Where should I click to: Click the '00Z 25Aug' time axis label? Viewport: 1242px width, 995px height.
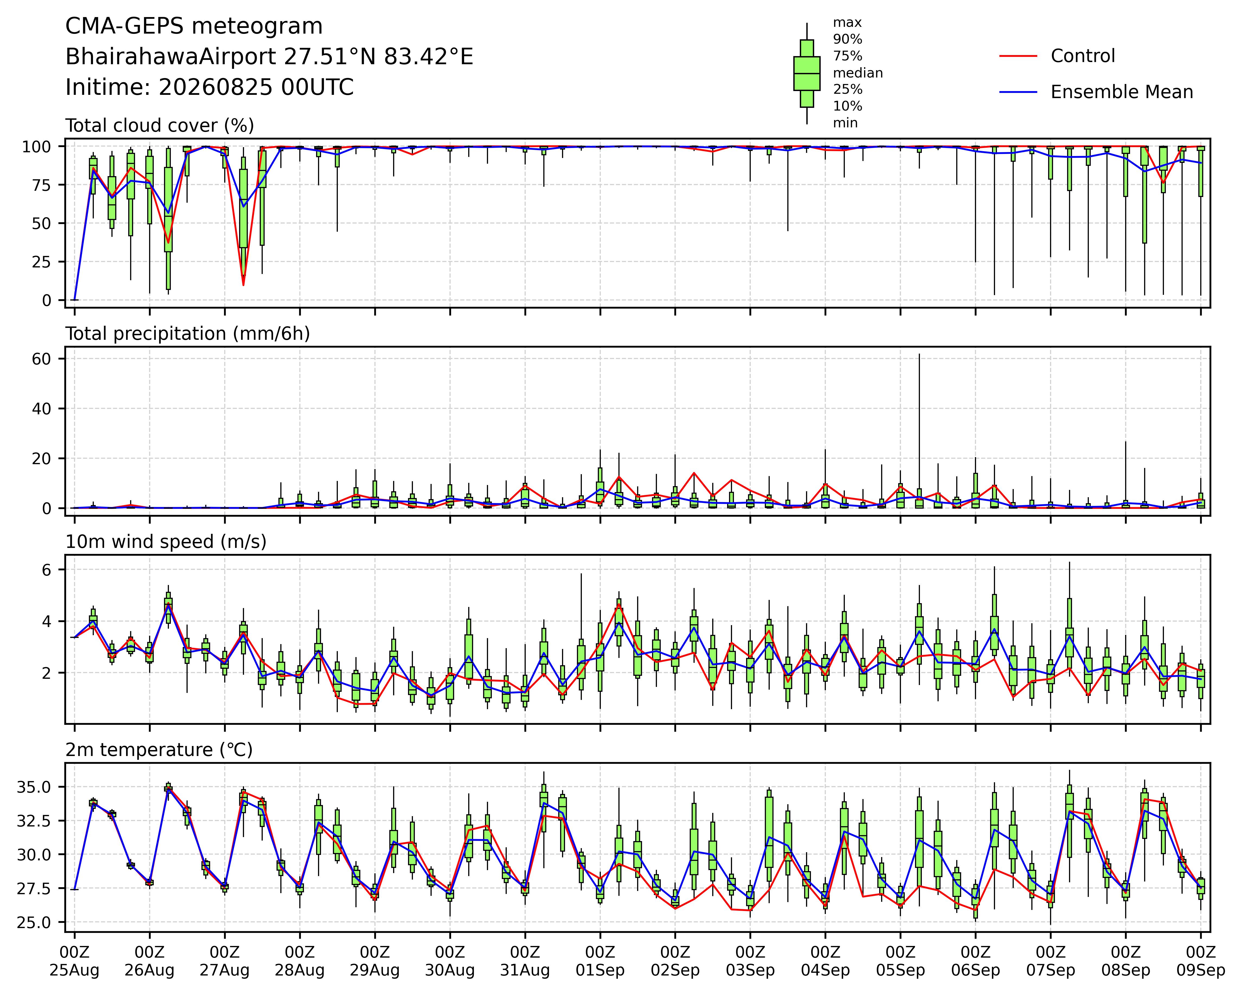(x=74, y=961)
